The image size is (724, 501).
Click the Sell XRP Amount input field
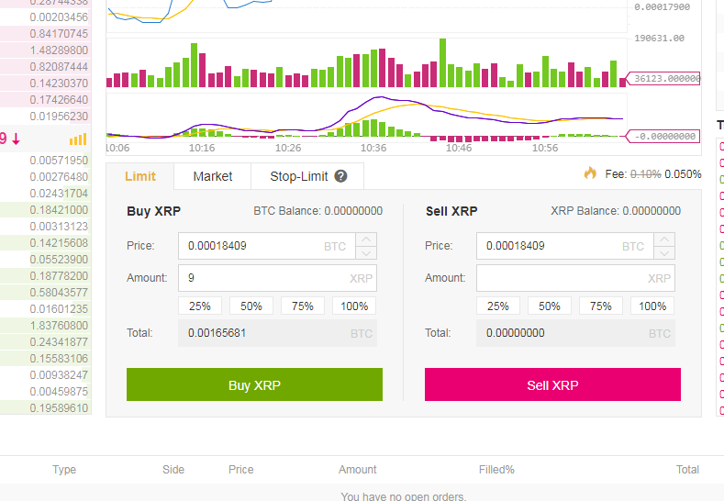(x=575, y=278)
